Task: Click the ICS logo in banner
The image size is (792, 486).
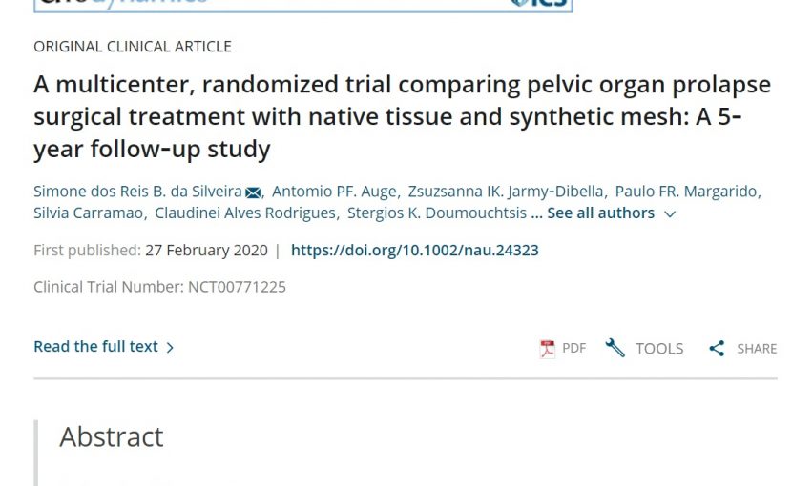Action: coord(539,3)
